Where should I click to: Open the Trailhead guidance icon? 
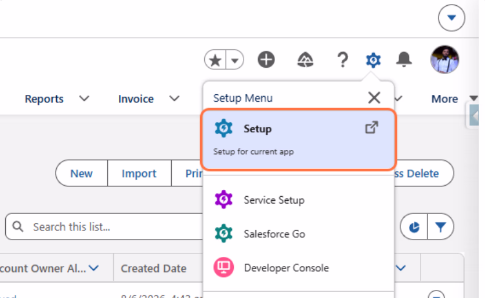pos(305,60)
